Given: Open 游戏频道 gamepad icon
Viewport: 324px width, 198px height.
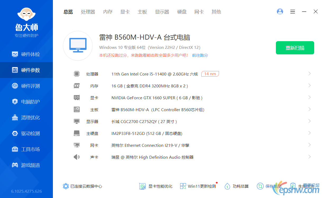Looking at the screenshot, I should [x=15, y=165].
